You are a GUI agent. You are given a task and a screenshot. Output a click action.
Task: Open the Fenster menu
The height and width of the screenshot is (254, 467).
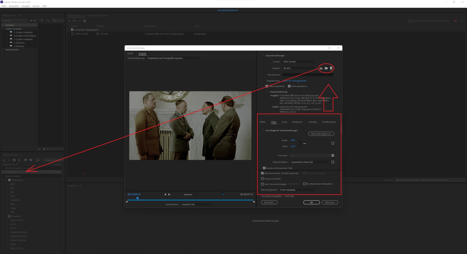click(x=36, y=6)
